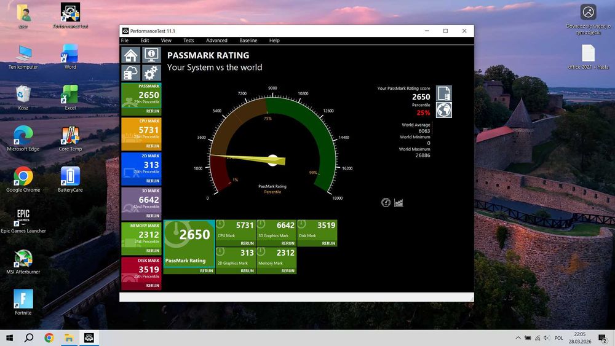Open the System Information monitor icon
615x346 pixels.
(x=151, y=55)
